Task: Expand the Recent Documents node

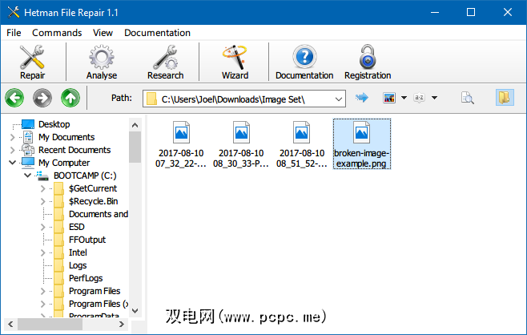Action: tap(13, 150)
